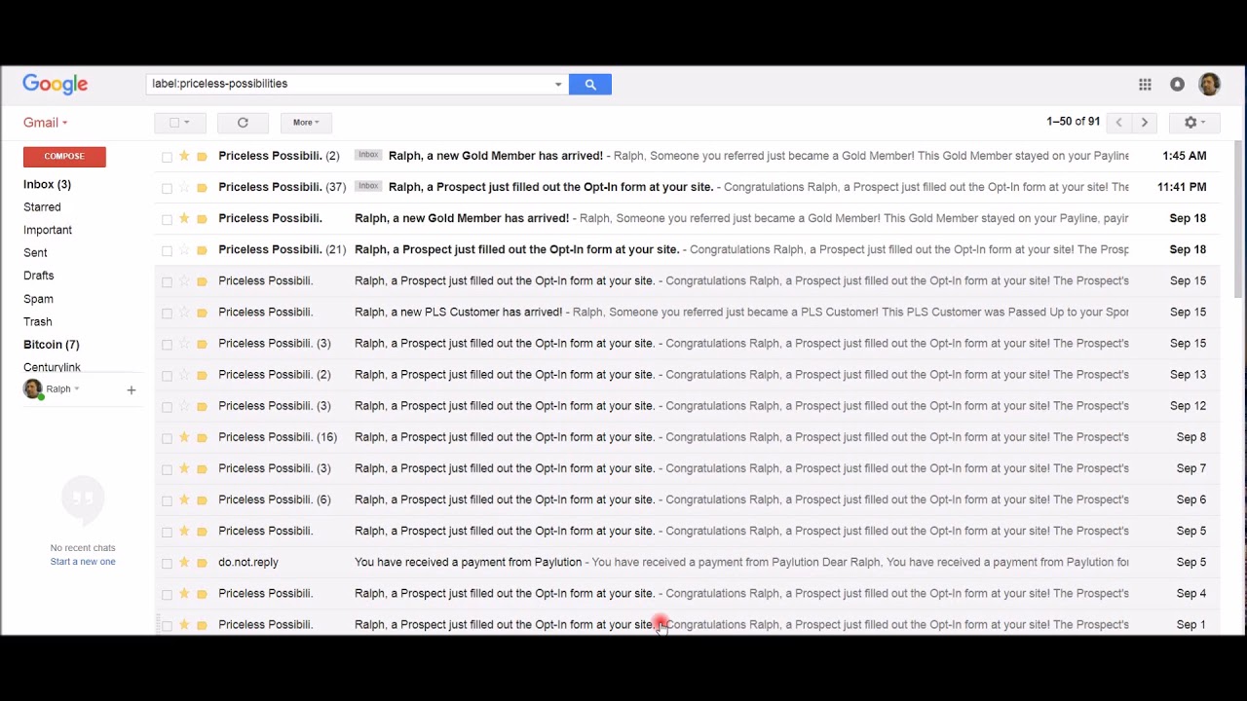Click the newer messages arrow
1247x701 pixels.
(1118, 123)
